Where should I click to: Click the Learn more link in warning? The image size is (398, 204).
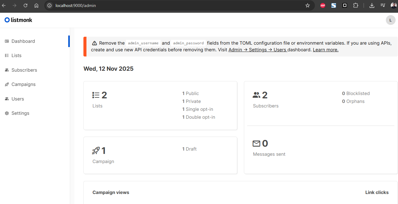click(x=325, y=50)
